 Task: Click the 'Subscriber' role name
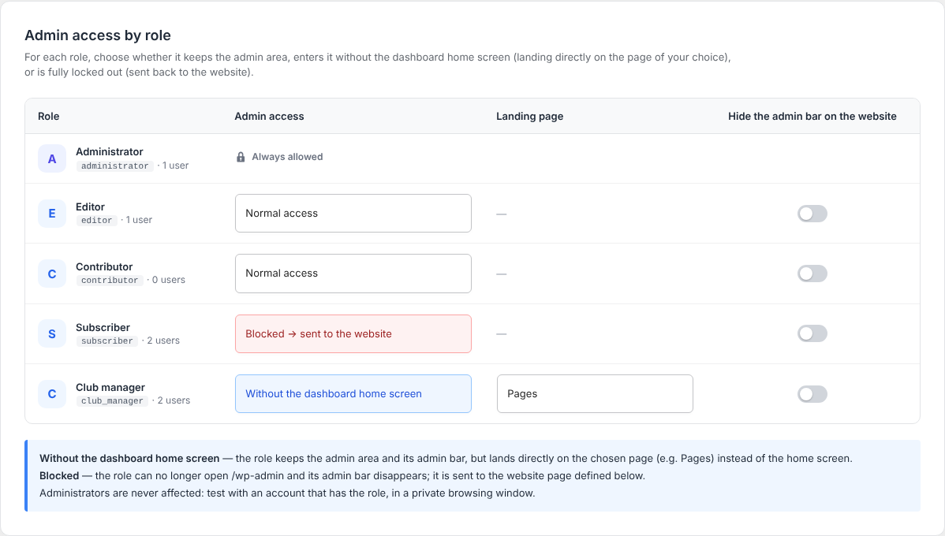tap(103, 328)
